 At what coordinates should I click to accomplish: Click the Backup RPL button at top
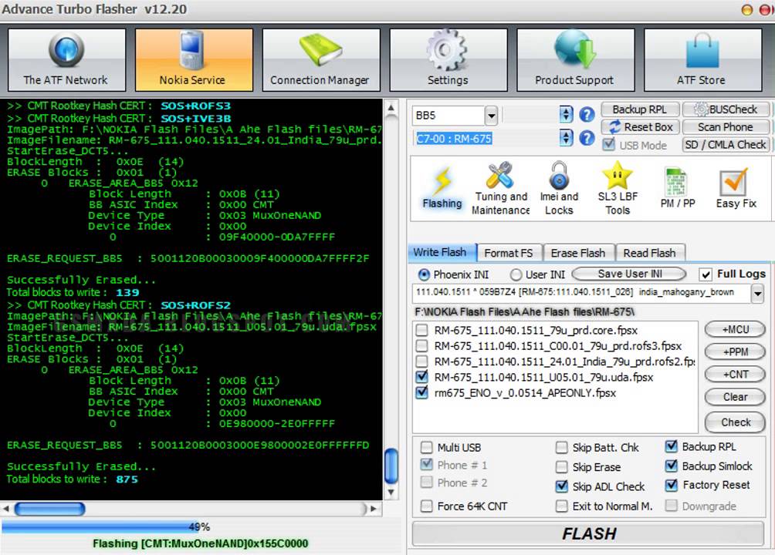tap(640, 109)
